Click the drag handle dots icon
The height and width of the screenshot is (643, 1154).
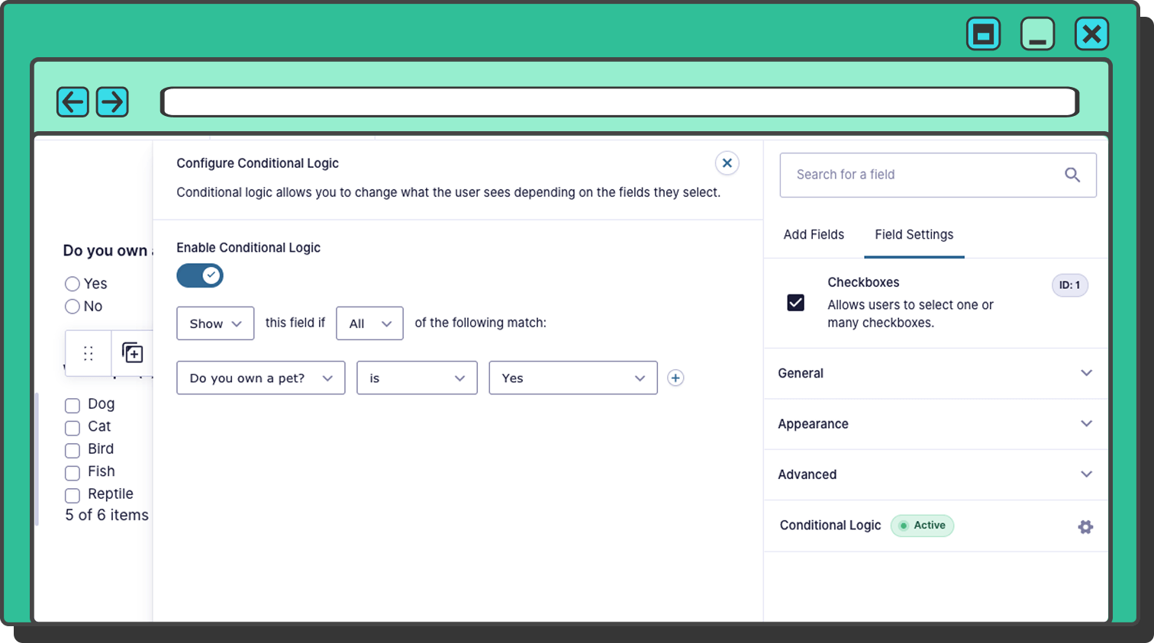point(89,353)
